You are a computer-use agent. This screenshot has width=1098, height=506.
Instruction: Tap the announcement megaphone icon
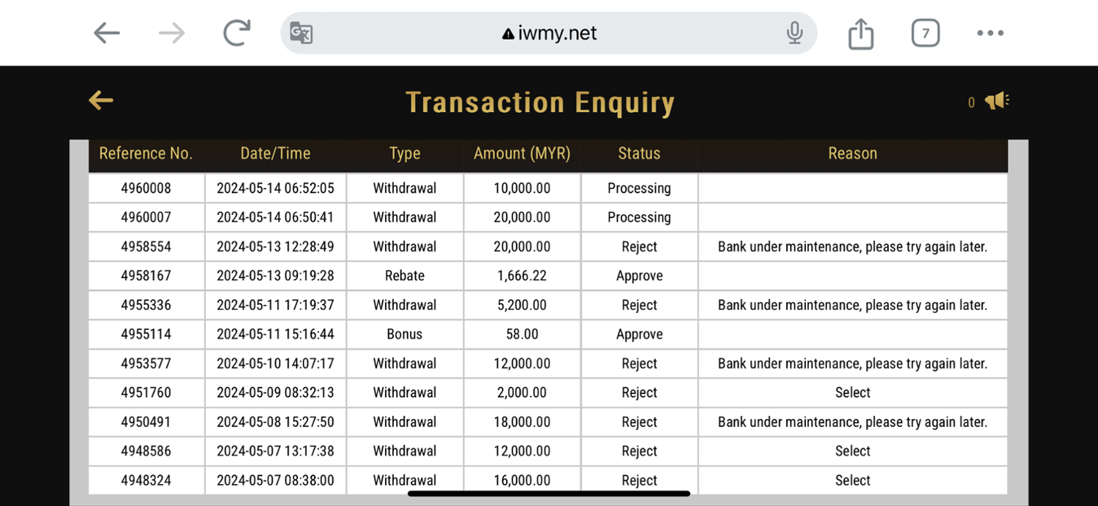(996, 101)
